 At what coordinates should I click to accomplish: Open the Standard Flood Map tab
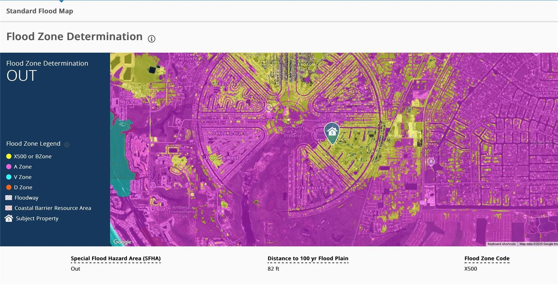39,11
